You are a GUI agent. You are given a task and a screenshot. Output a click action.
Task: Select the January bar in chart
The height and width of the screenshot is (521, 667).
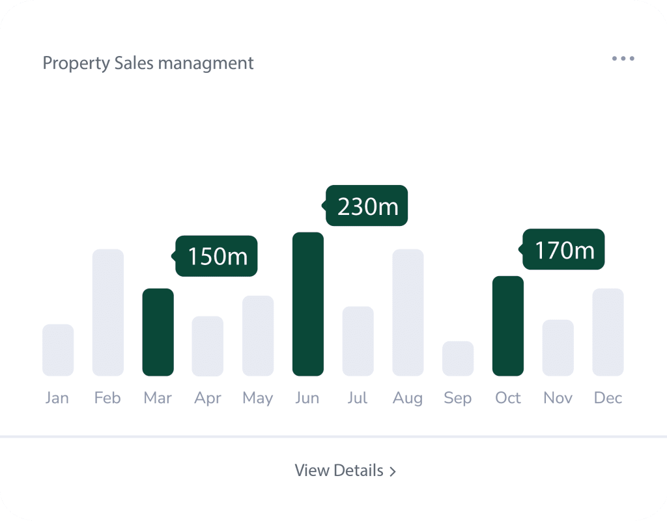coord(58,350)
